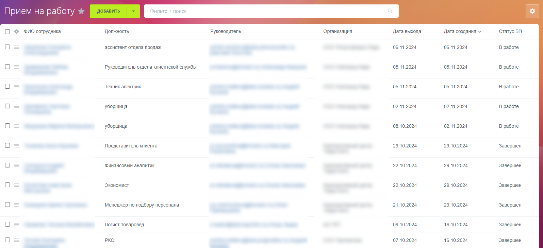543x248 pixels.
Task: Click Менеджер по подбору персонала cell
Action: [x=142, y=205]
